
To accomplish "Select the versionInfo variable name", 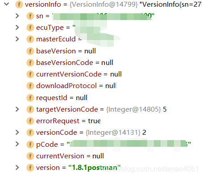I will pyautogui.click(x=43, y=4).
